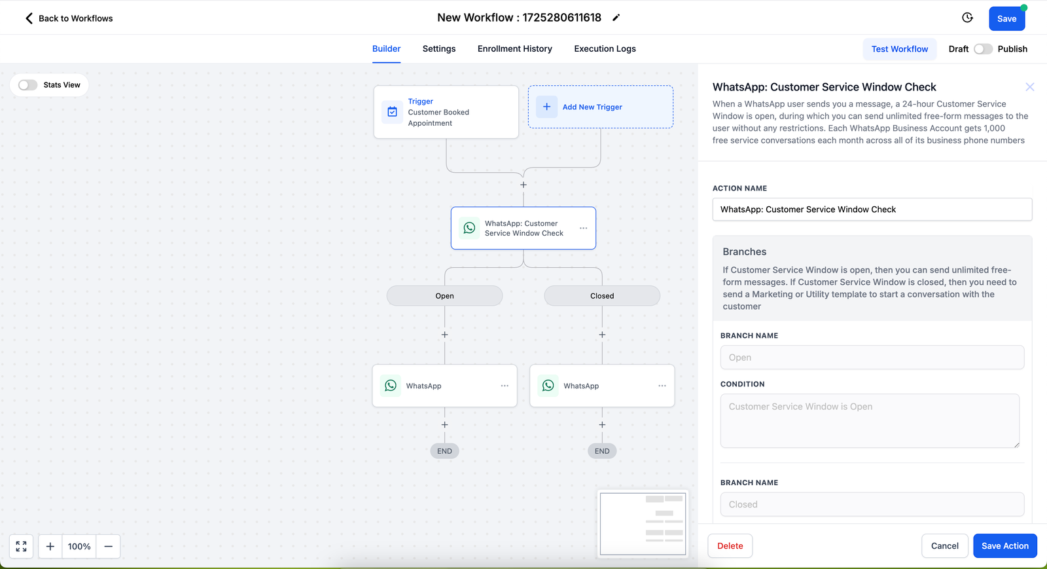Zoom out with the minus button
This screenshot has width=1047, height=569.
pos(109,546)
